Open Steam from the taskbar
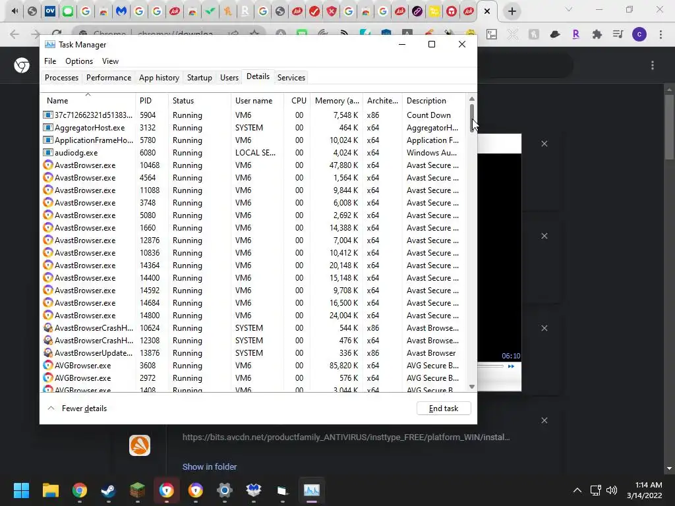Screen dimensions: 675x506 click(108, 490)
